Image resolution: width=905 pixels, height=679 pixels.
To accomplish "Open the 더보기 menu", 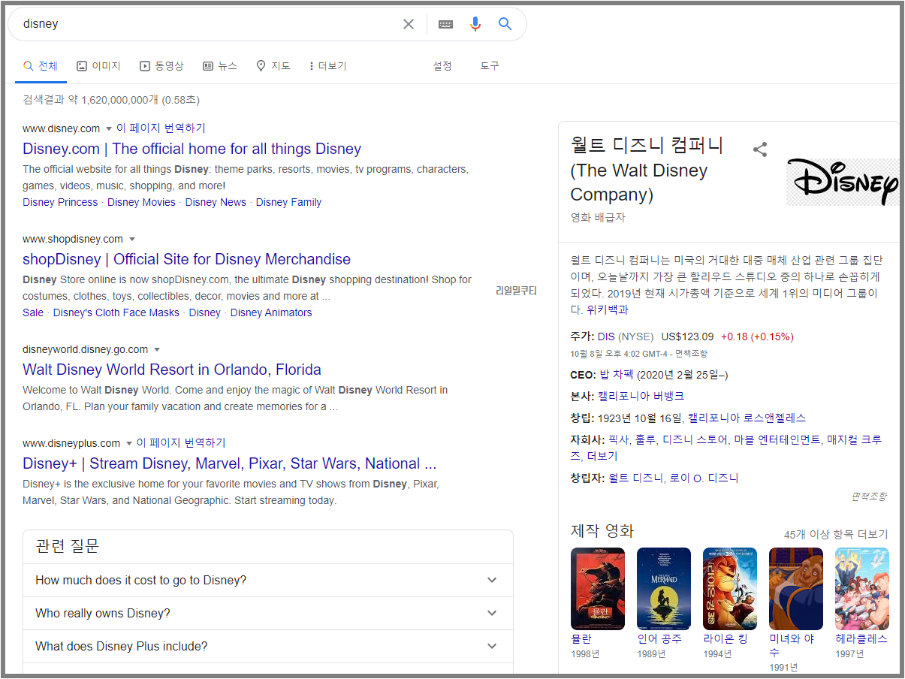I will (327, 66).
